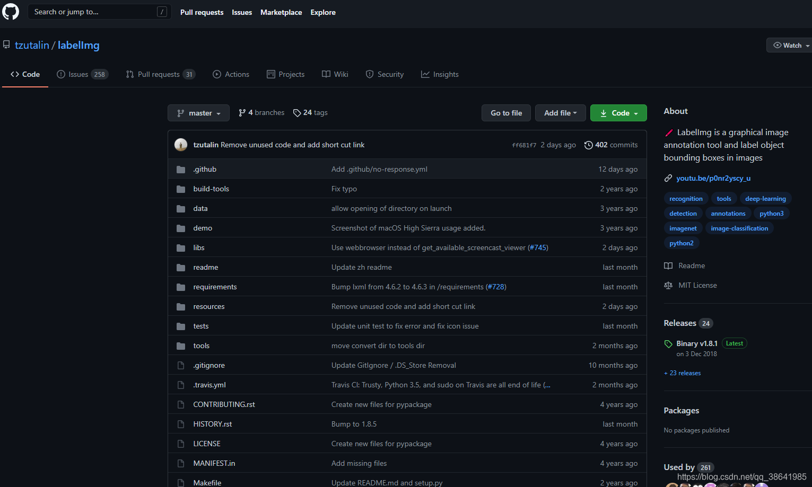Open the tzutalin owner link
The height and width of the screenshot is (487, 812).
32,45
